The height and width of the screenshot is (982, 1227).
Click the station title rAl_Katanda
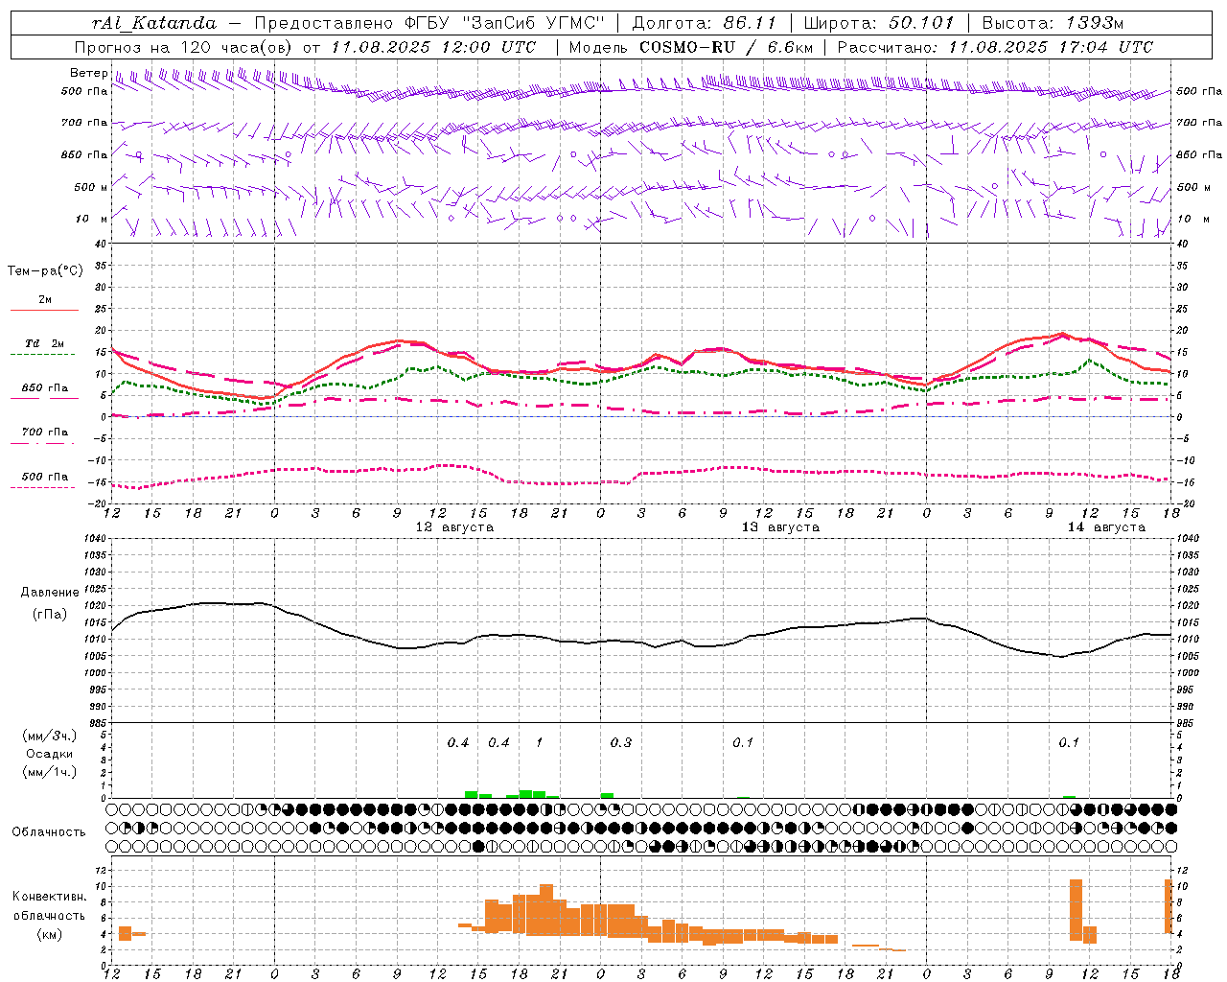[154, 23]
